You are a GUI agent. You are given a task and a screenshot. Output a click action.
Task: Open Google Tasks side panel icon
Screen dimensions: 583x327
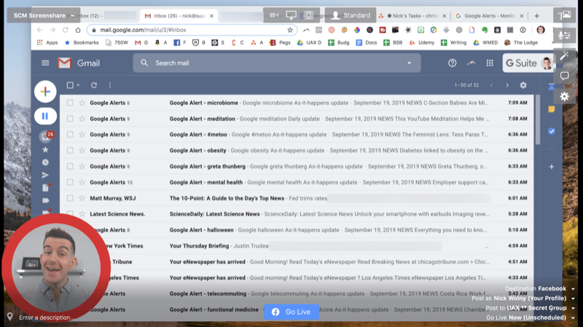click(x=552, y=131)
